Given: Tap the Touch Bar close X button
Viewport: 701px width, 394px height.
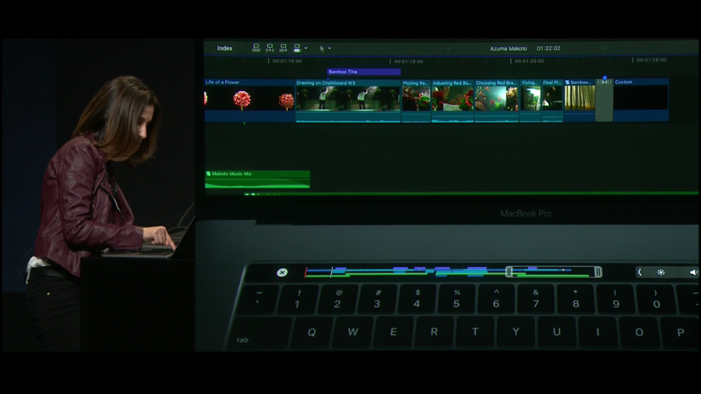Looking at the screenshot, I should pos(282,273).
